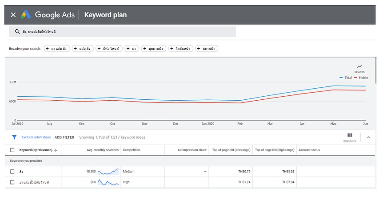Open the Charts options icon
This screenshot has height=200, width=383.
(x=359, y=67)
